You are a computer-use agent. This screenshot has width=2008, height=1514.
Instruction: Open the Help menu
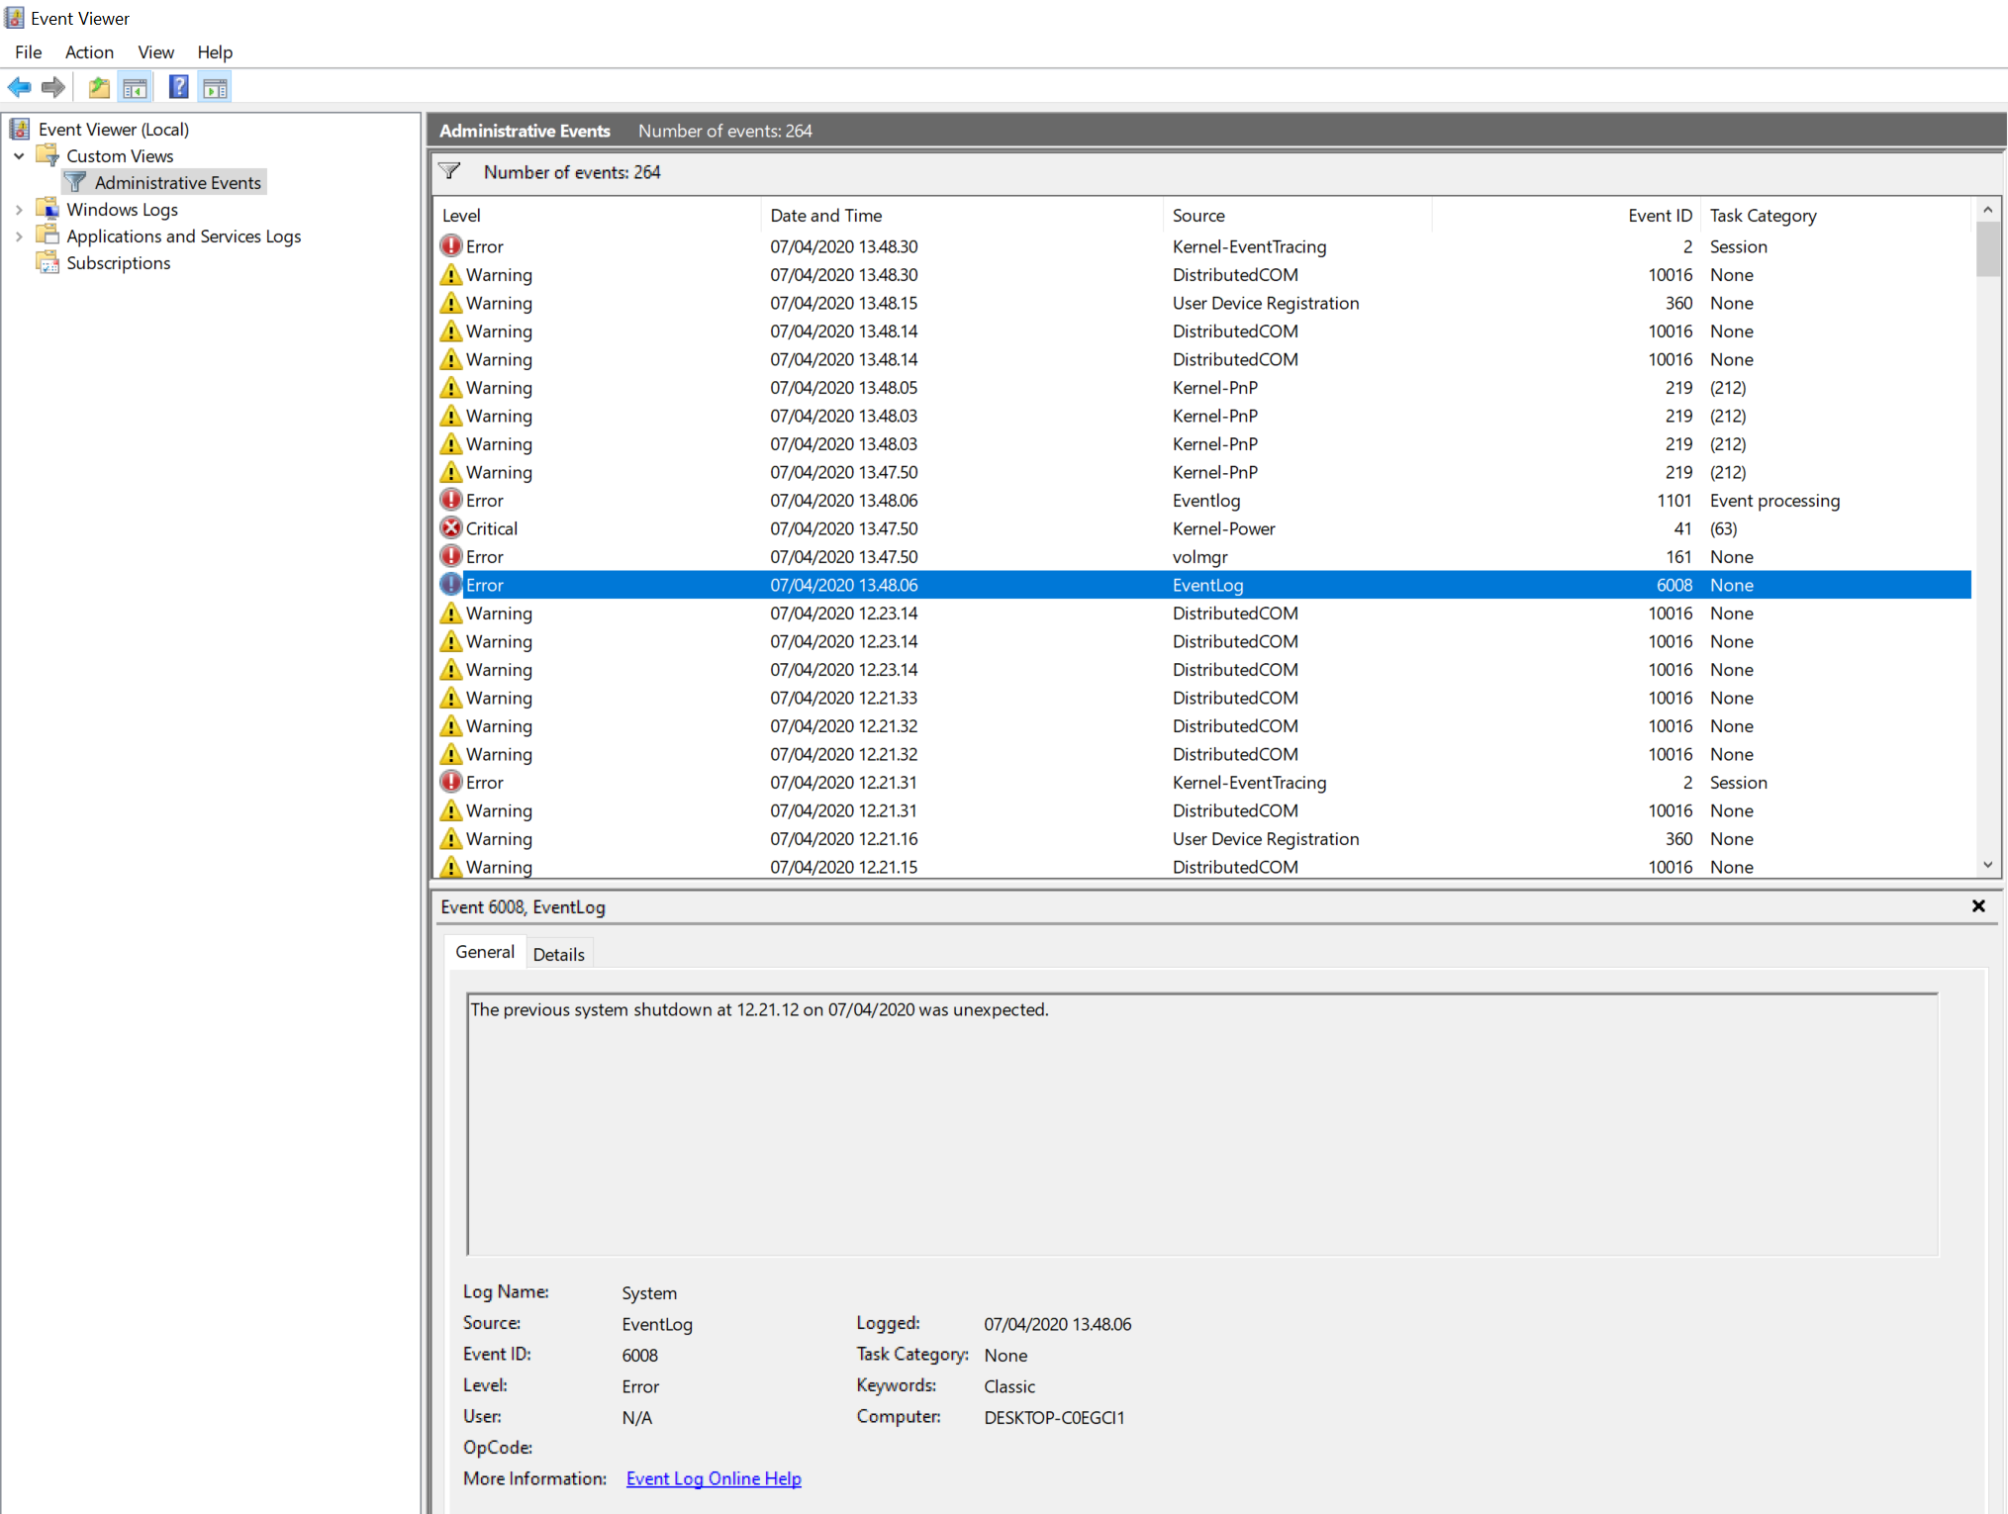(215, 51)
